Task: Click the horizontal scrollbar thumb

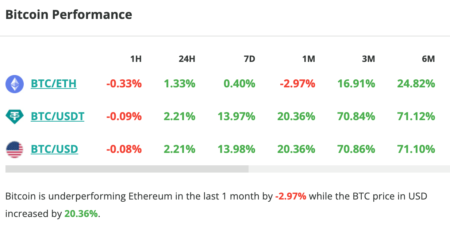Action: click(x=127, y=169)
